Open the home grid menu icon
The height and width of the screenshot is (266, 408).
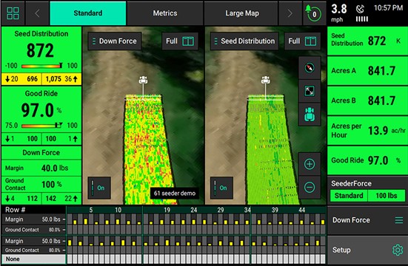pyautogui.click(x=13, y=13)
